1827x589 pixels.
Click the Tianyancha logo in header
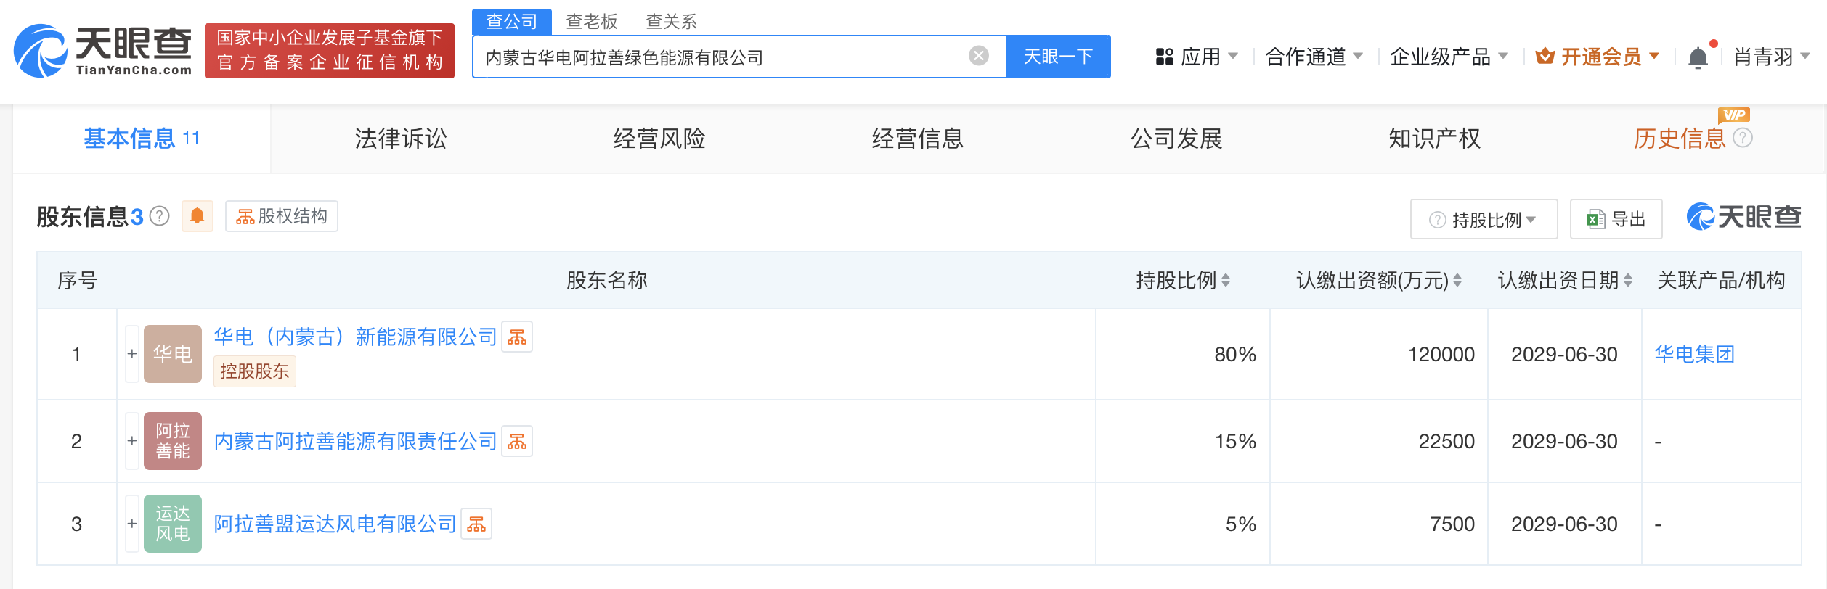pyautogui.click(x=103, y=51)
